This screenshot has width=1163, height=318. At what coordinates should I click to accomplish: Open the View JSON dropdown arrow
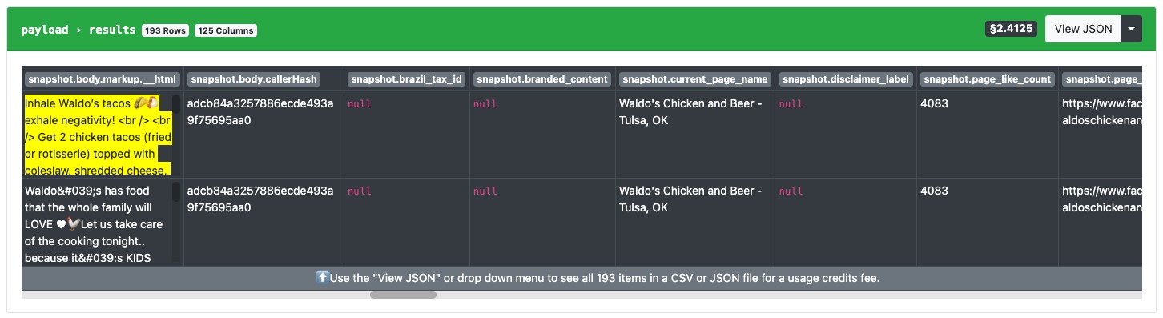[x=1131, y=29]
